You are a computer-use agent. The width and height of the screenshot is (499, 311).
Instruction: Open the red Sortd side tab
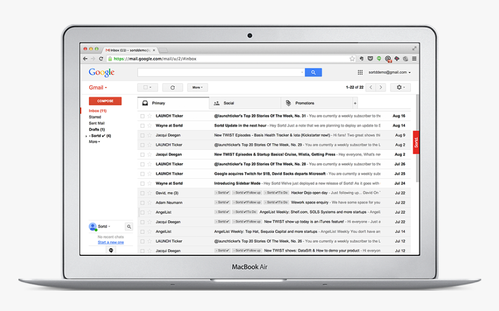click(416, 142)
